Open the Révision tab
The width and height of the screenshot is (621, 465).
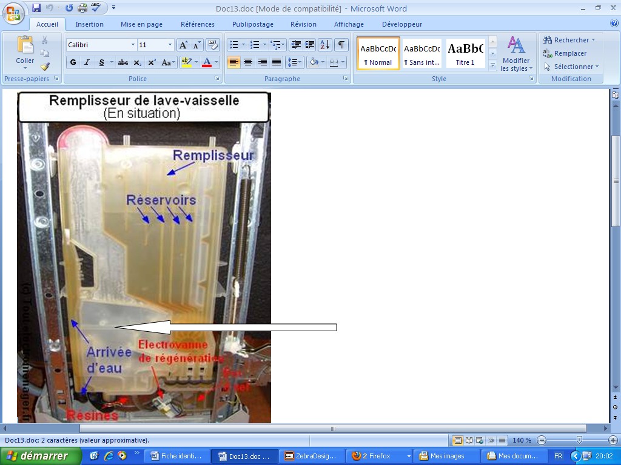pyautogui.click(x=303, y=24)
